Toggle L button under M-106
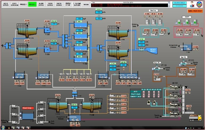Screen dimensions: 205x130 [x=145, y=16]
